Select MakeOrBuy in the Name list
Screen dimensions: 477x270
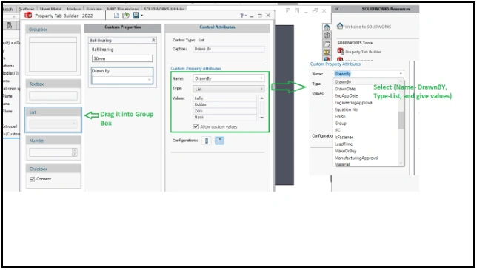pos(345,151)
